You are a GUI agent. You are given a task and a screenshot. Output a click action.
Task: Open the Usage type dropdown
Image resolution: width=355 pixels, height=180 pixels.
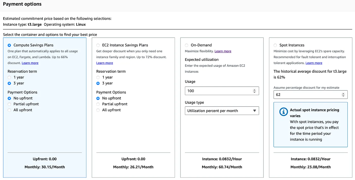[222, 111]
